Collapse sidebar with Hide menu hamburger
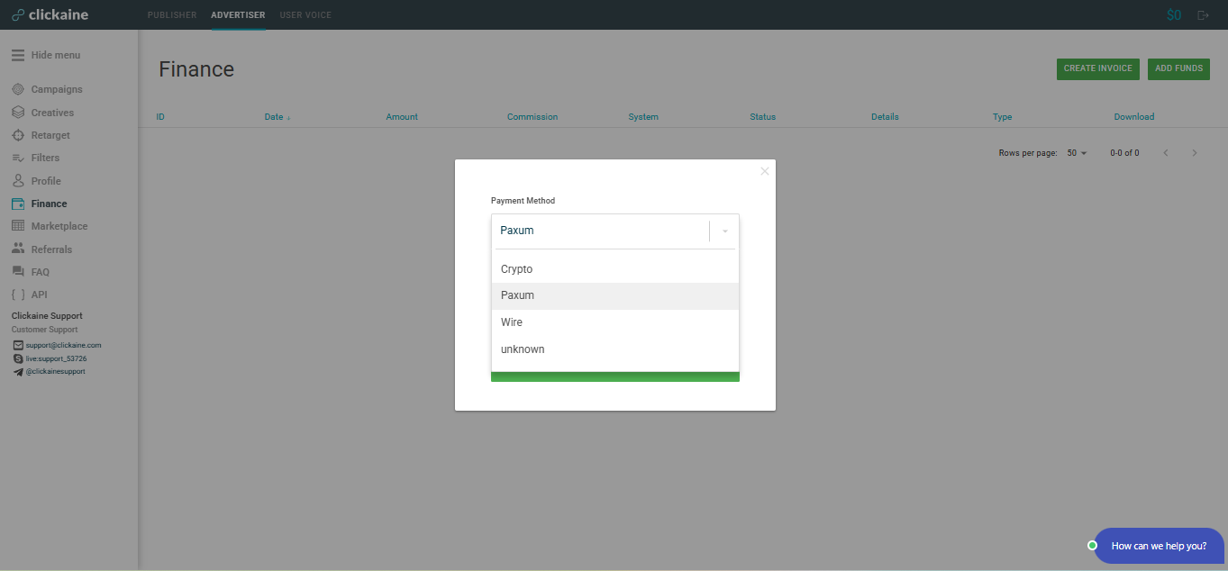Viewport: 1228px width, 571px height. pyautogui.click(x=18, y=55)
